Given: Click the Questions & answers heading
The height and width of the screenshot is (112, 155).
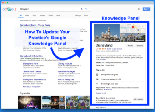Looking at the screenshot, I should click(106, 98).
